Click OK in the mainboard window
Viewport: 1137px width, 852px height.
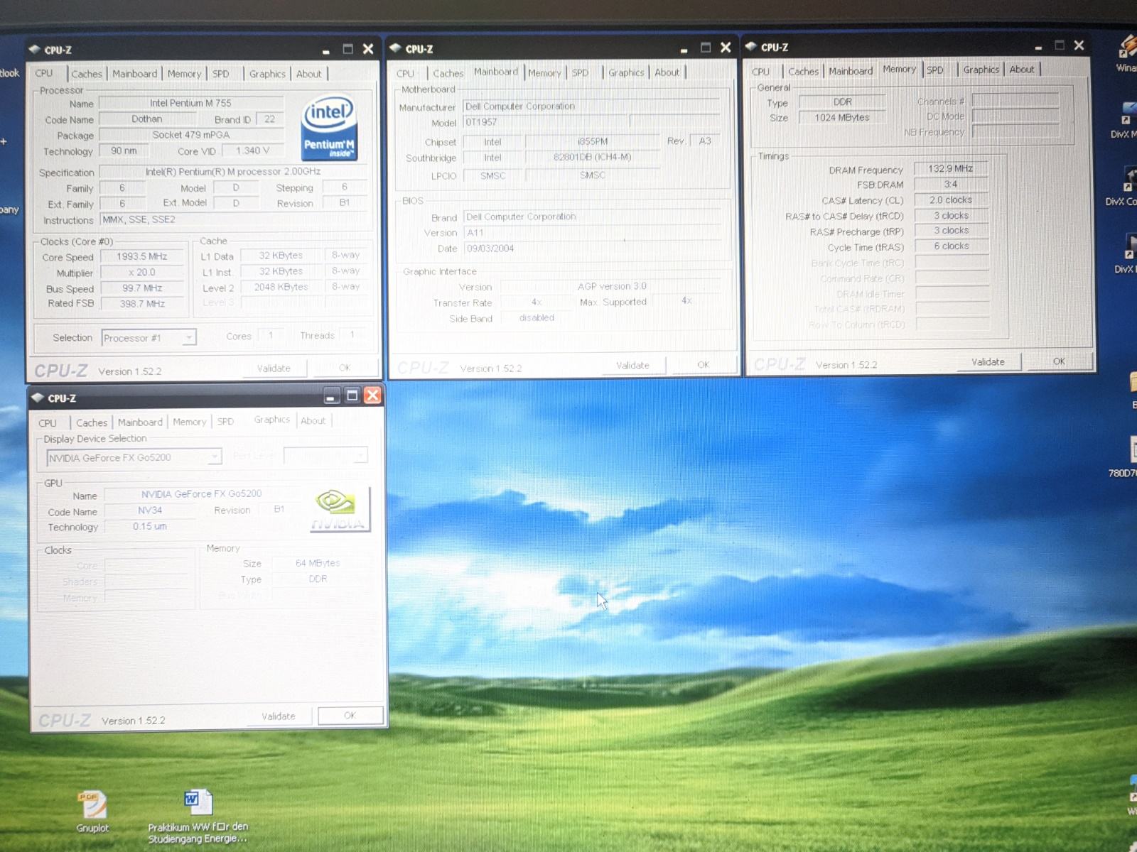click(704, 364)
